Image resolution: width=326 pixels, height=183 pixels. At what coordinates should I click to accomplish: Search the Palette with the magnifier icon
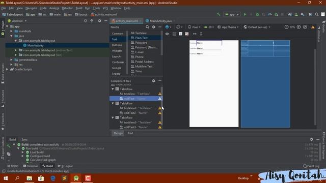[147, 27]
